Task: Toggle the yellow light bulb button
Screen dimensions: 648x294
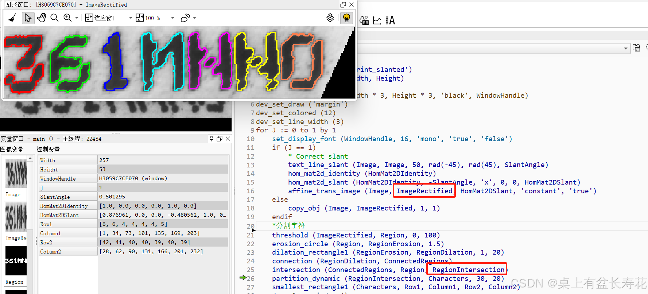Action: pos(346,18)
